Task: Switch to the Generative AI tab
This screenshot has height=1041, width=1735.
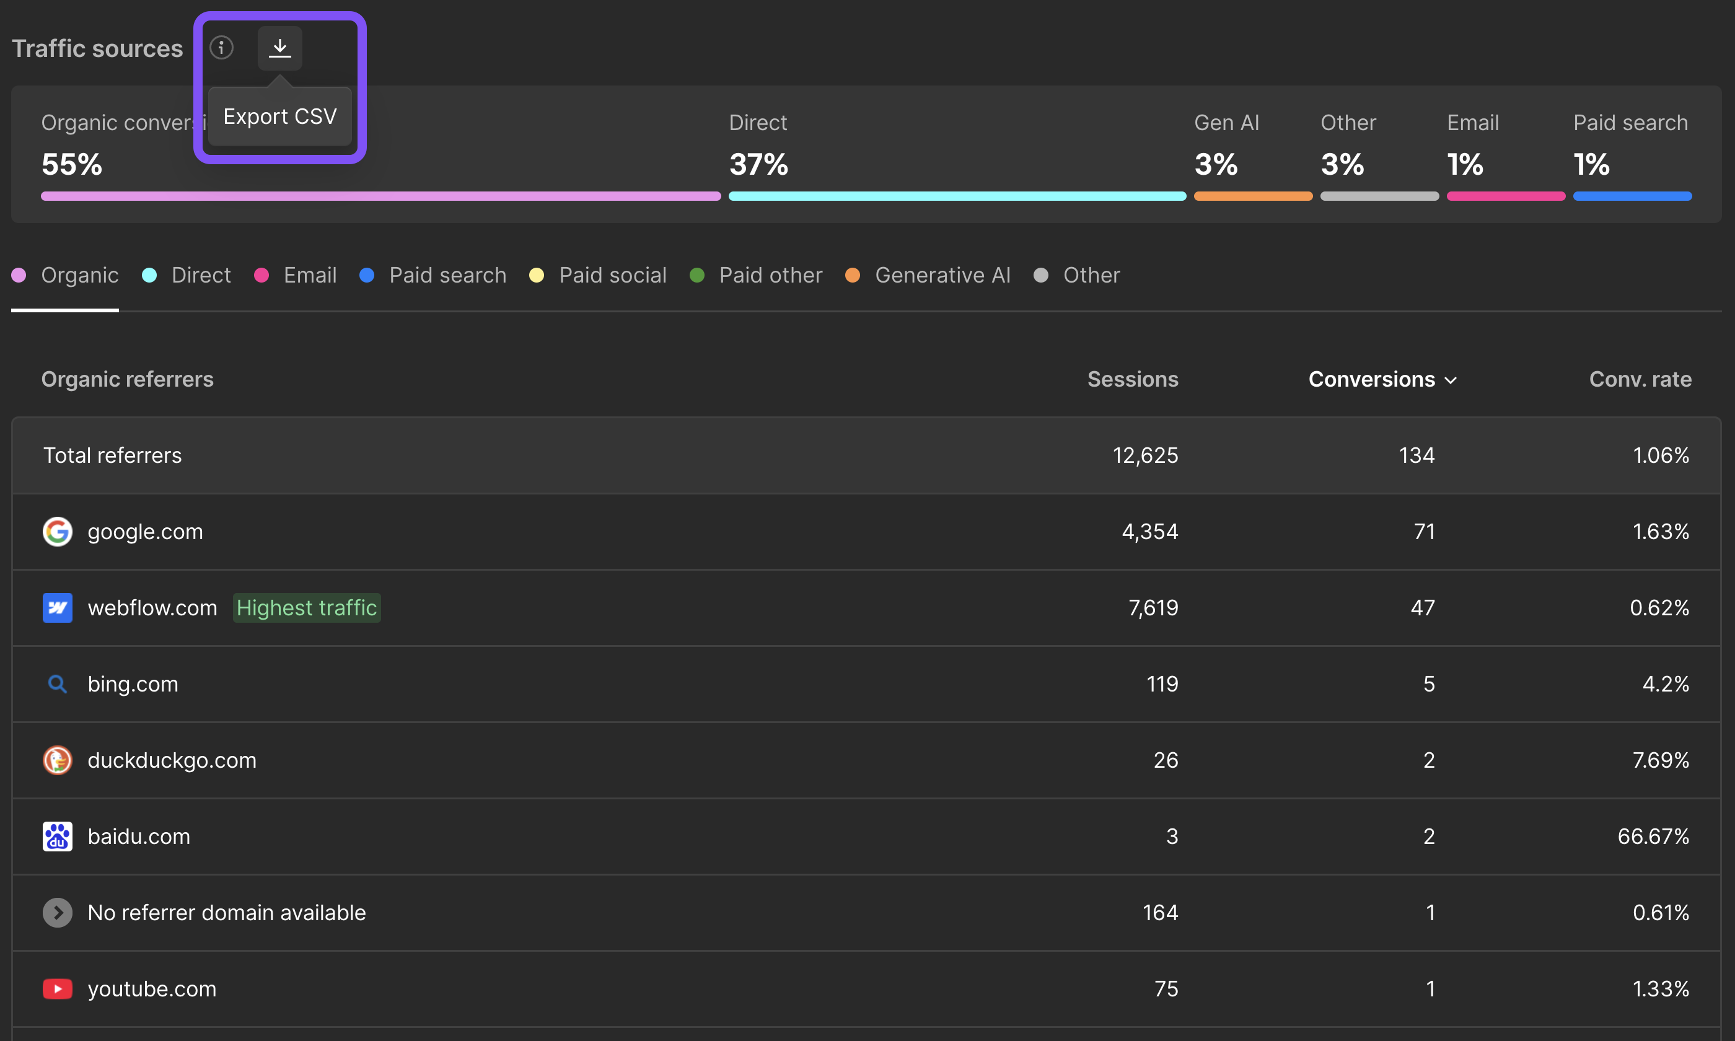Action: [942, 275]
